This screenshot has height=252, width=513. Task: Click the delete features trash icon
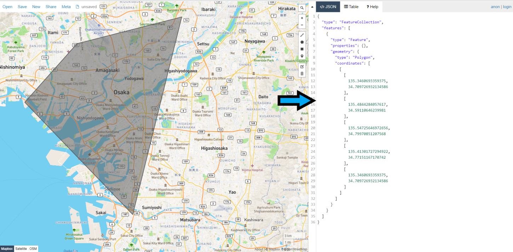click(x=302, y=73)
